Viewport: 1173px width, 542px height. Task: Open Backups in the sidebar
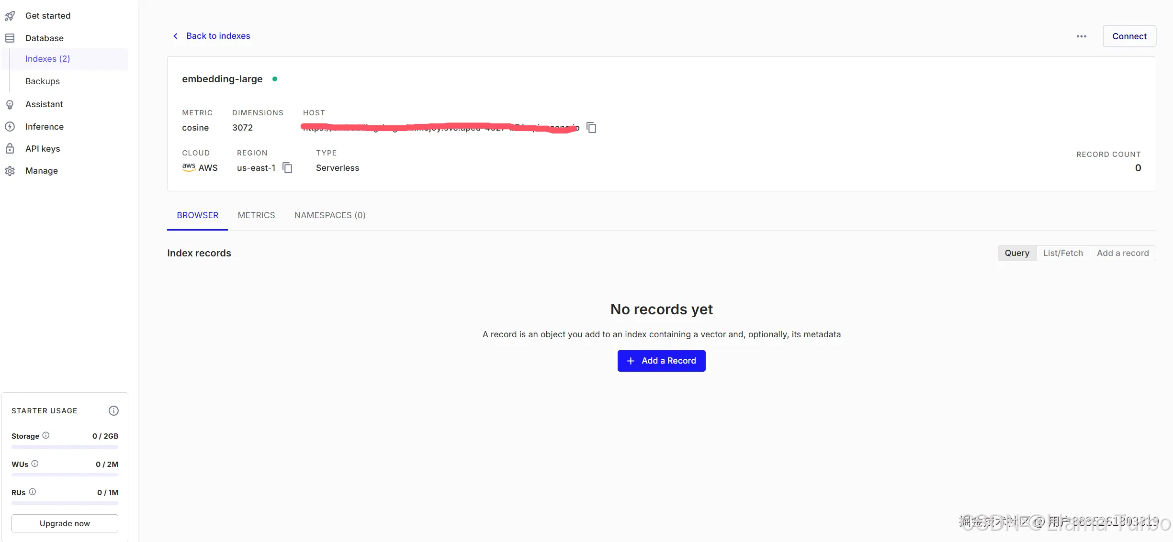point(43,81)
